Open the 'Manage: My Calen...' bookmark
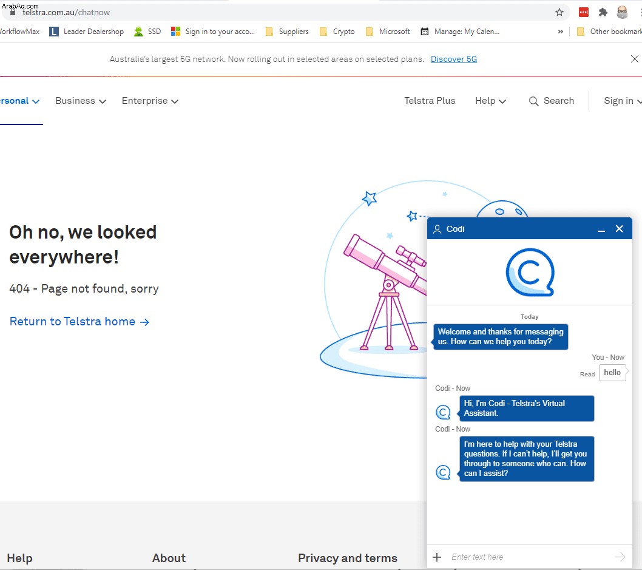This screenshot has width=642, height=570. 460,32
